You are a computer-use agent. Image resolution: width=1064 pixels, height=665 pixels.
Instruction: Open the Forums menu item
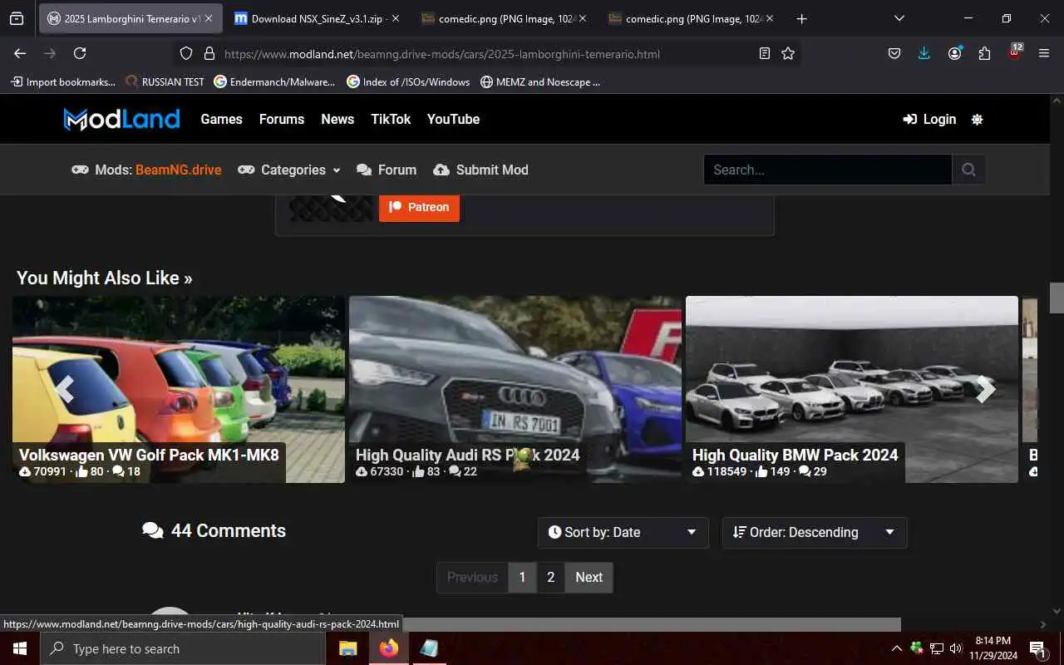[282, 119]
